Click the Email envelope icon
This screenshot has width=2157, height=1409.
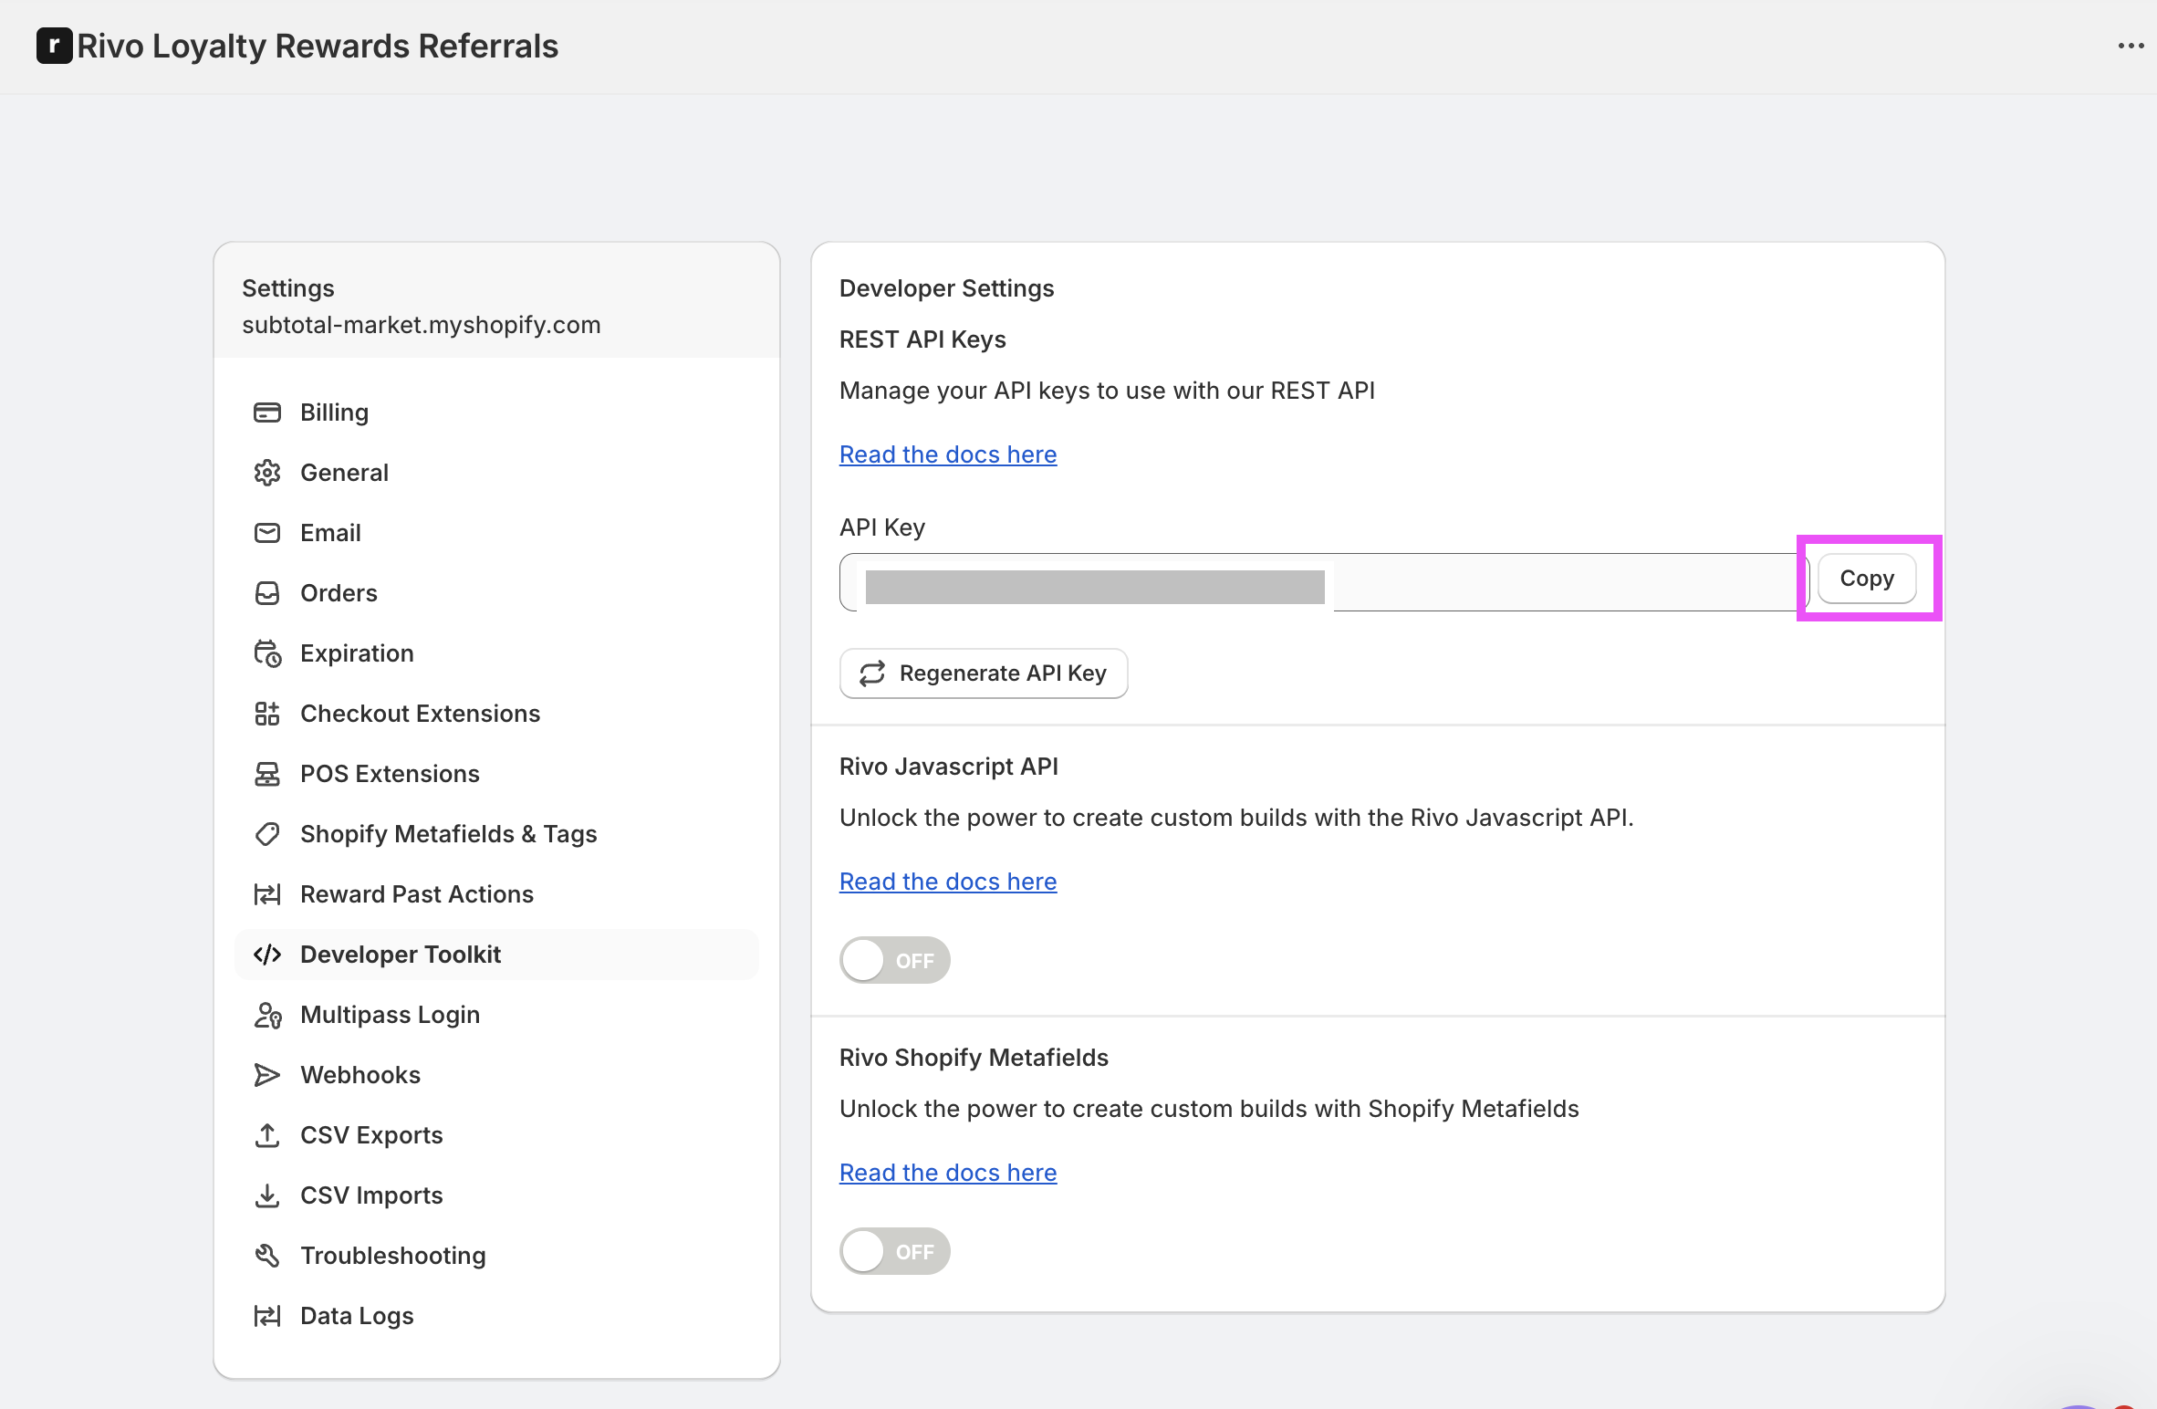click(x=266, y=533)
